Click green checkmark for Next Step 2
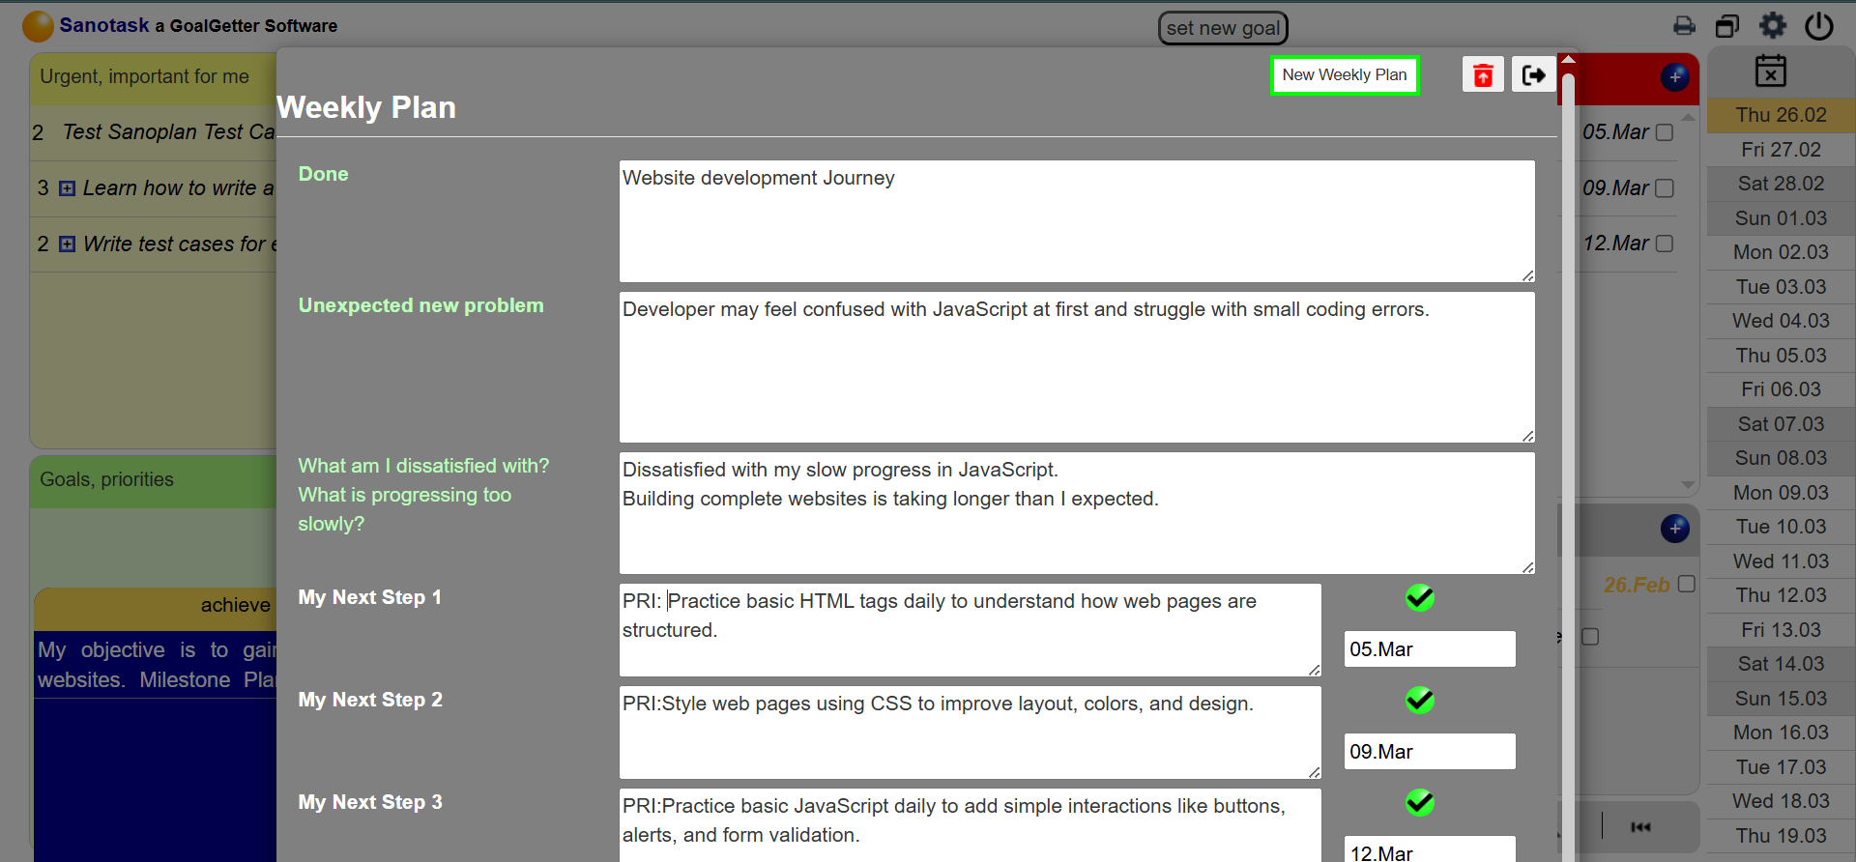1856x862 pixels. 1419,700
